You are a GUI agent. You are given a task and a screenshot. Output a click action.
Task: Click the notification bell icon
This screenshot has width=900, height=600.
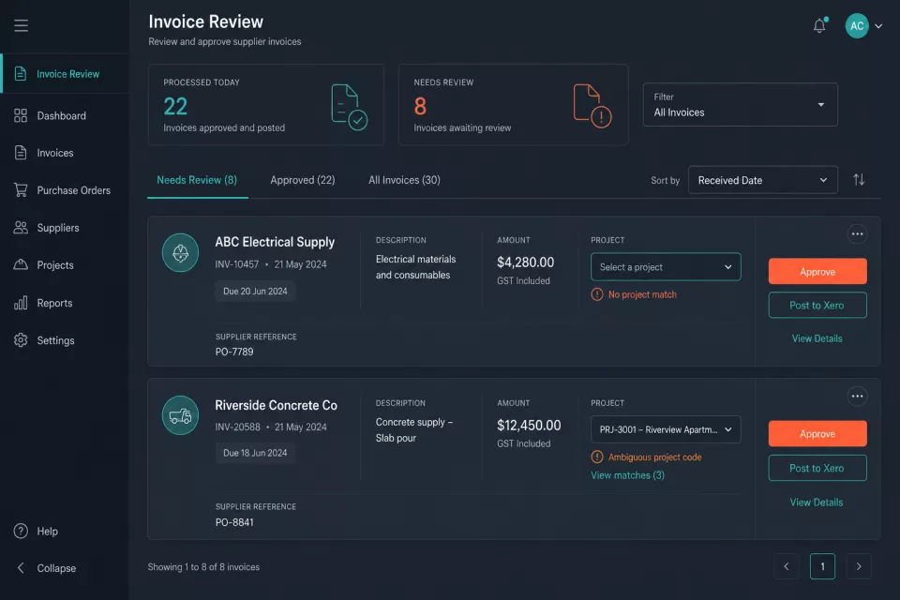coord(819,25)
